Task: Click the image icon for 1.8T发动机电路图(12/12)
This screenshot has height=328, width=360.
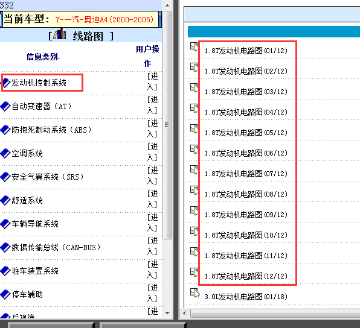Action: [194, 272]
